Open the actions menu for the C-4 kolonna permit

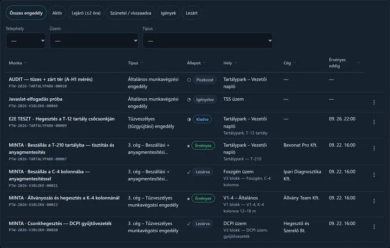(374, 175)
